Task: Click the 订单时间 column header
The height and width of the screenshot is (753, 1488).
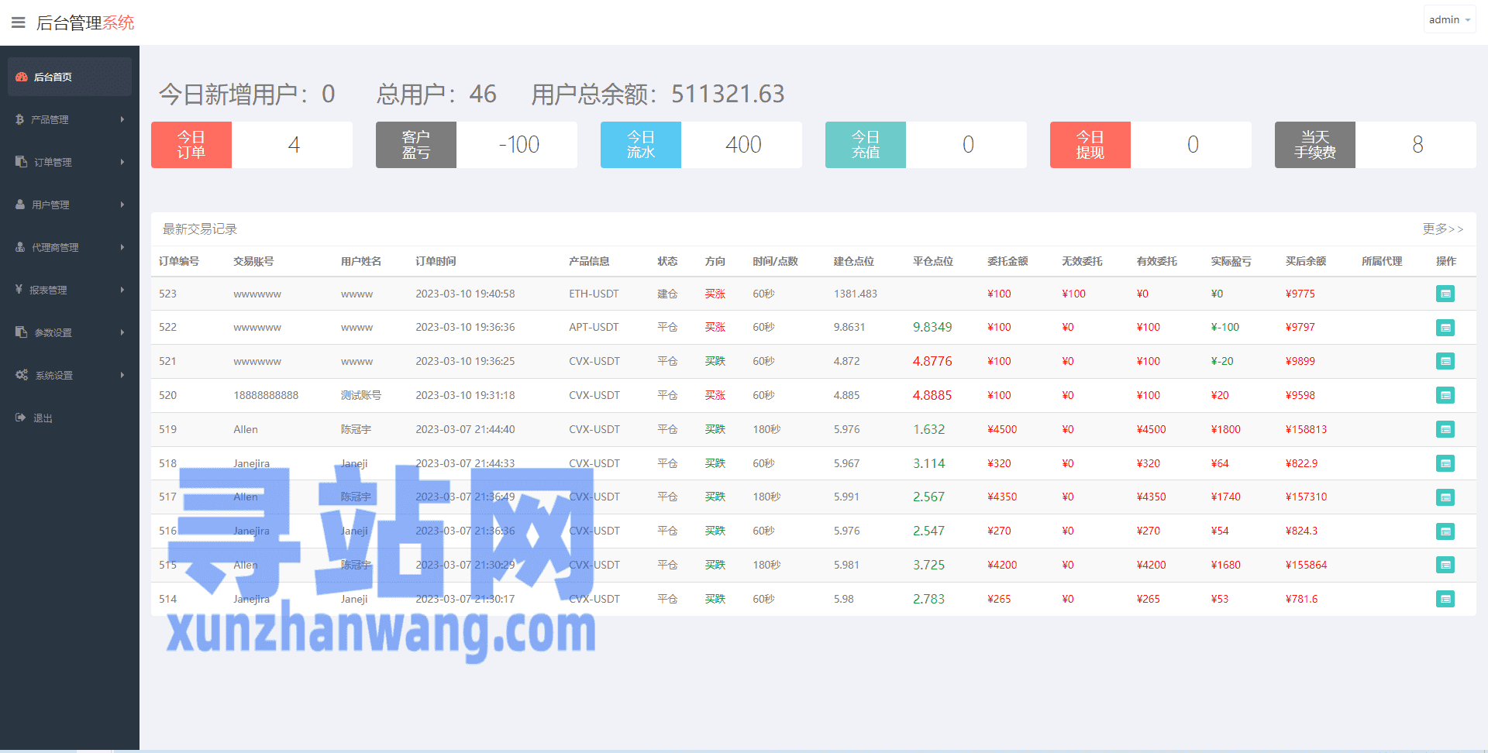Action: click(x=436, y=261)
